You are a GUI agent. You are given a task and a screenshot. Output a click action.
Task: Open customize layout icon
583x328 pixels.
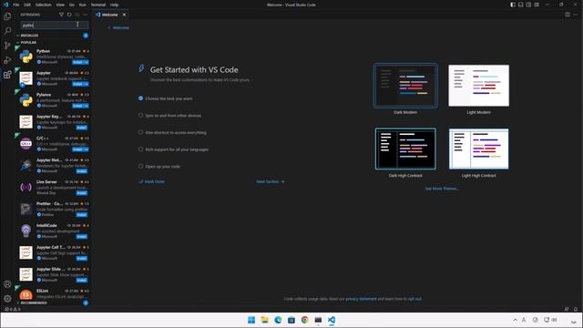tap(537, 5)
